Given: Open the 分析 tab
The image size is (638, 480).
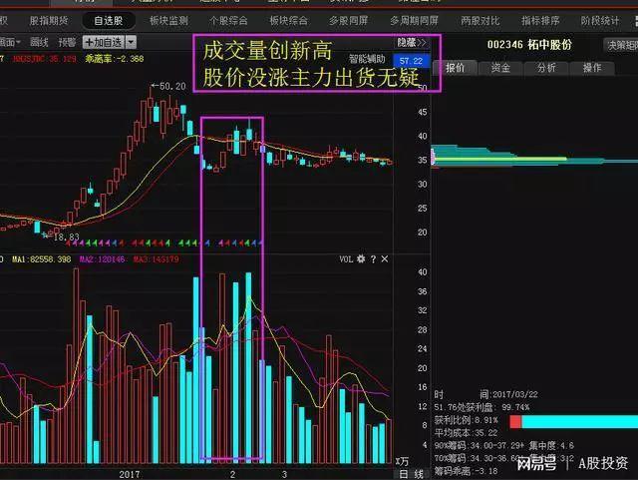Looking at the screenshot, I should (546, 68).
